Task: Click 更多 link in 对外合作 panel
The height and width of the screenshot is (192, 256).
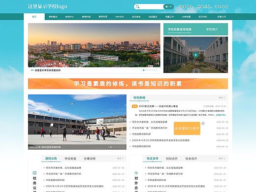Action: point(222,159)
